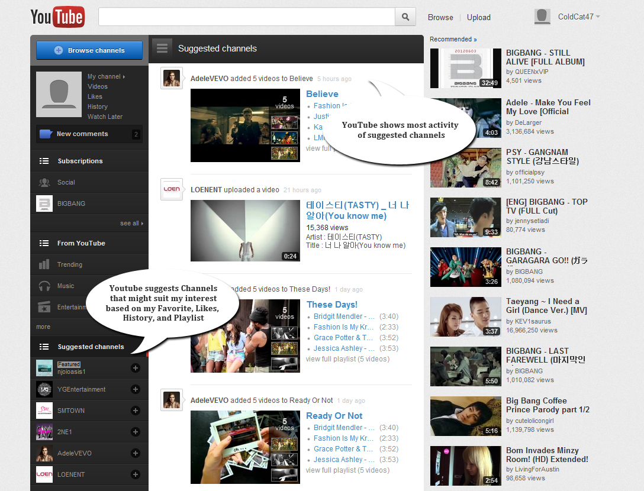Click AdeleVEVO avatar beside Ready Or Not item
Viewport: 644px width, 491px height.
[172, 400]
